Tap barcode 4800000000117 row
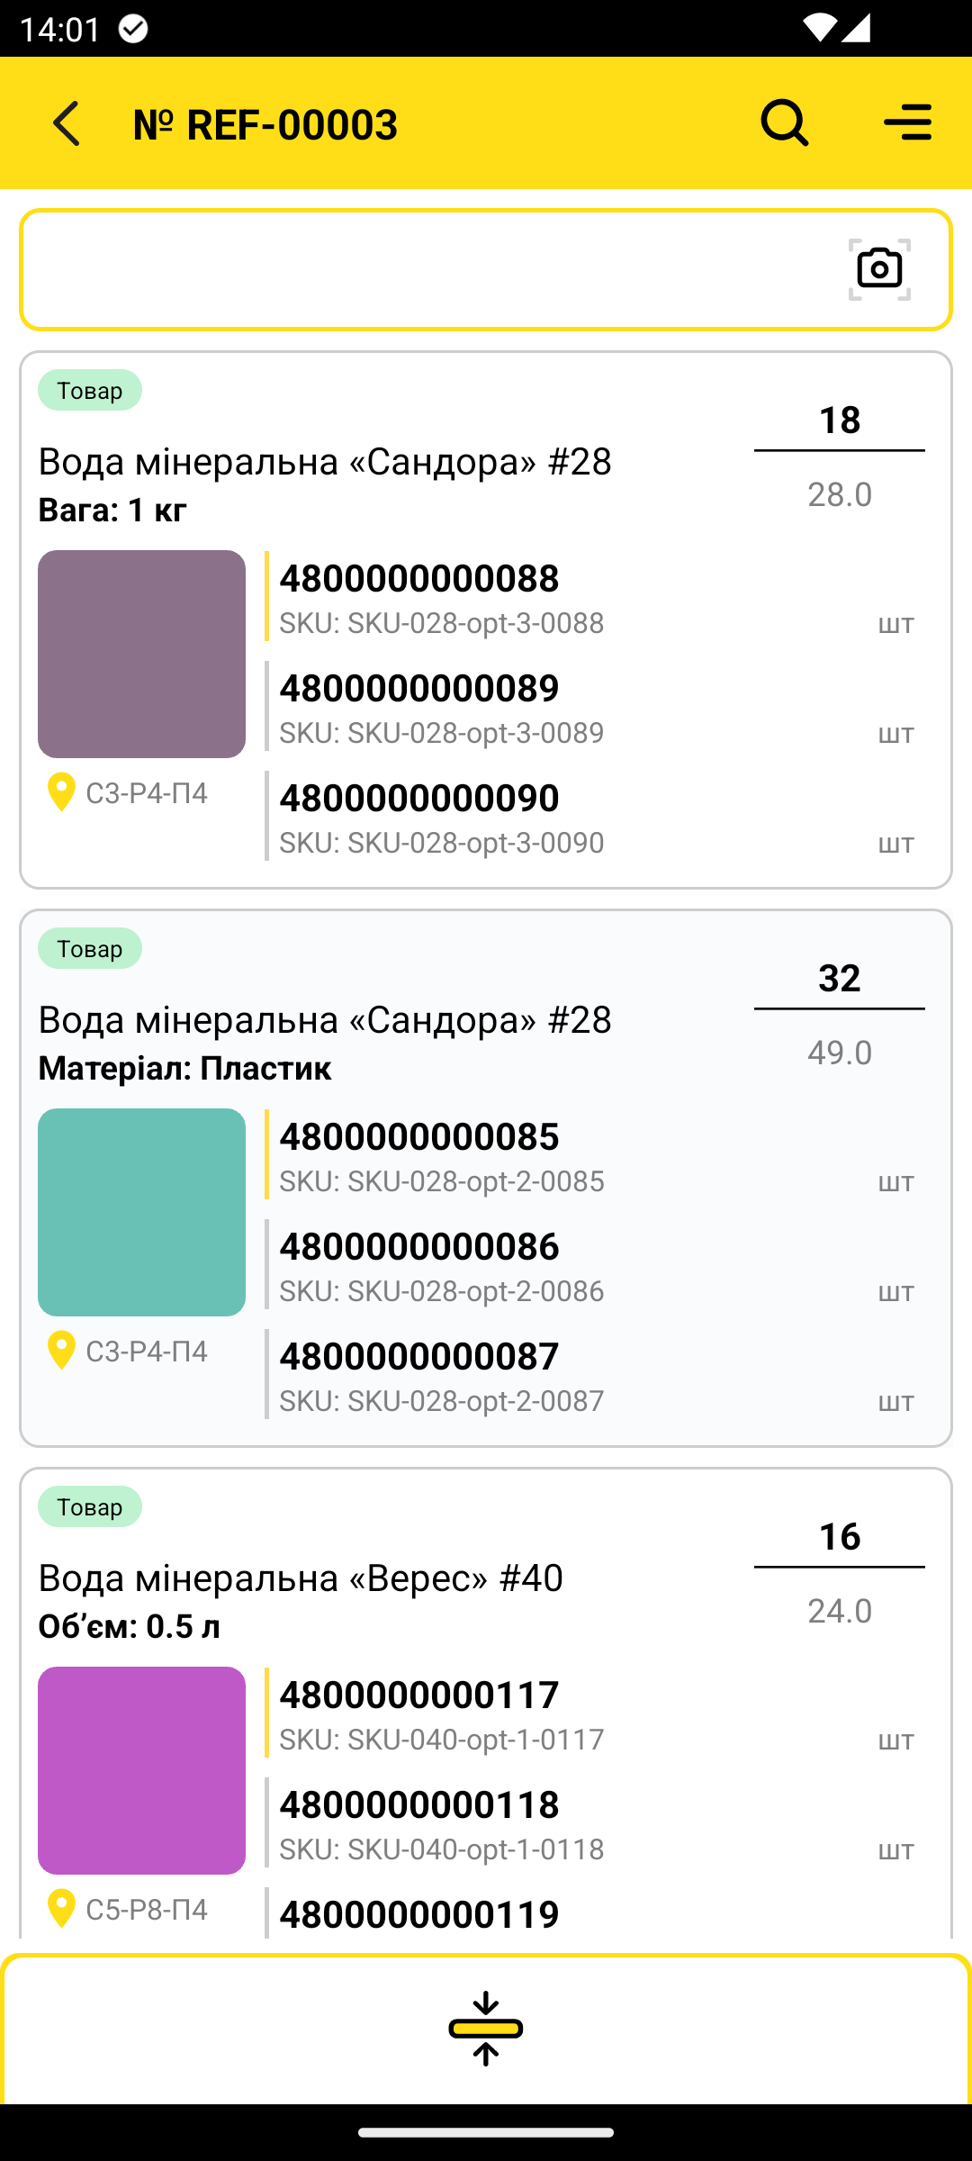 (x=594, y=1713)
